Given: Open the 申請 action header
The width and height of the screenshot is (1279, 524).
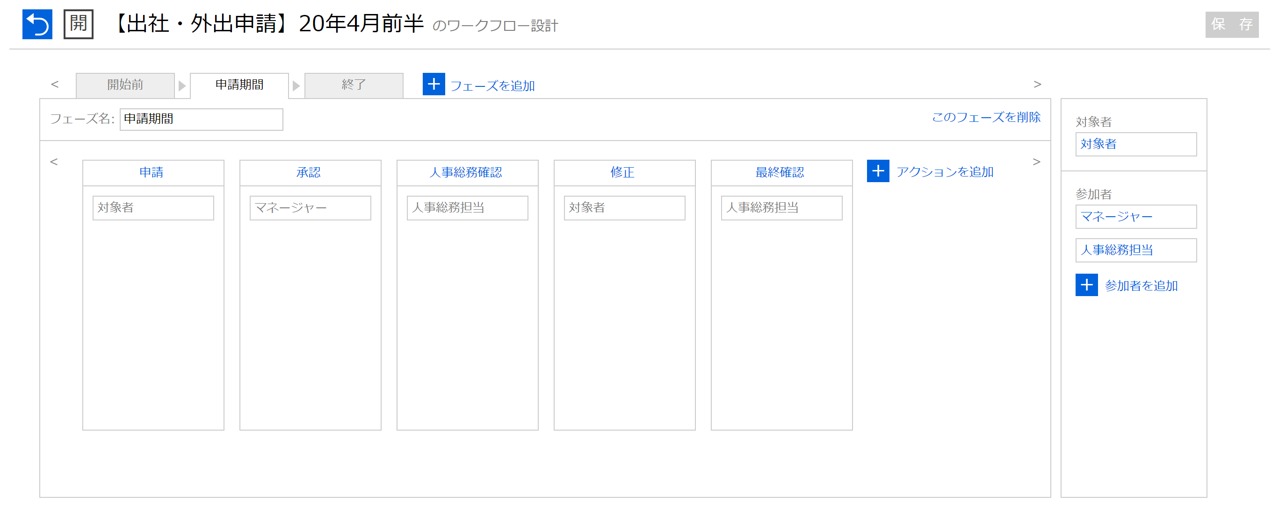Looking at the screenshot, I should [153, 172].
